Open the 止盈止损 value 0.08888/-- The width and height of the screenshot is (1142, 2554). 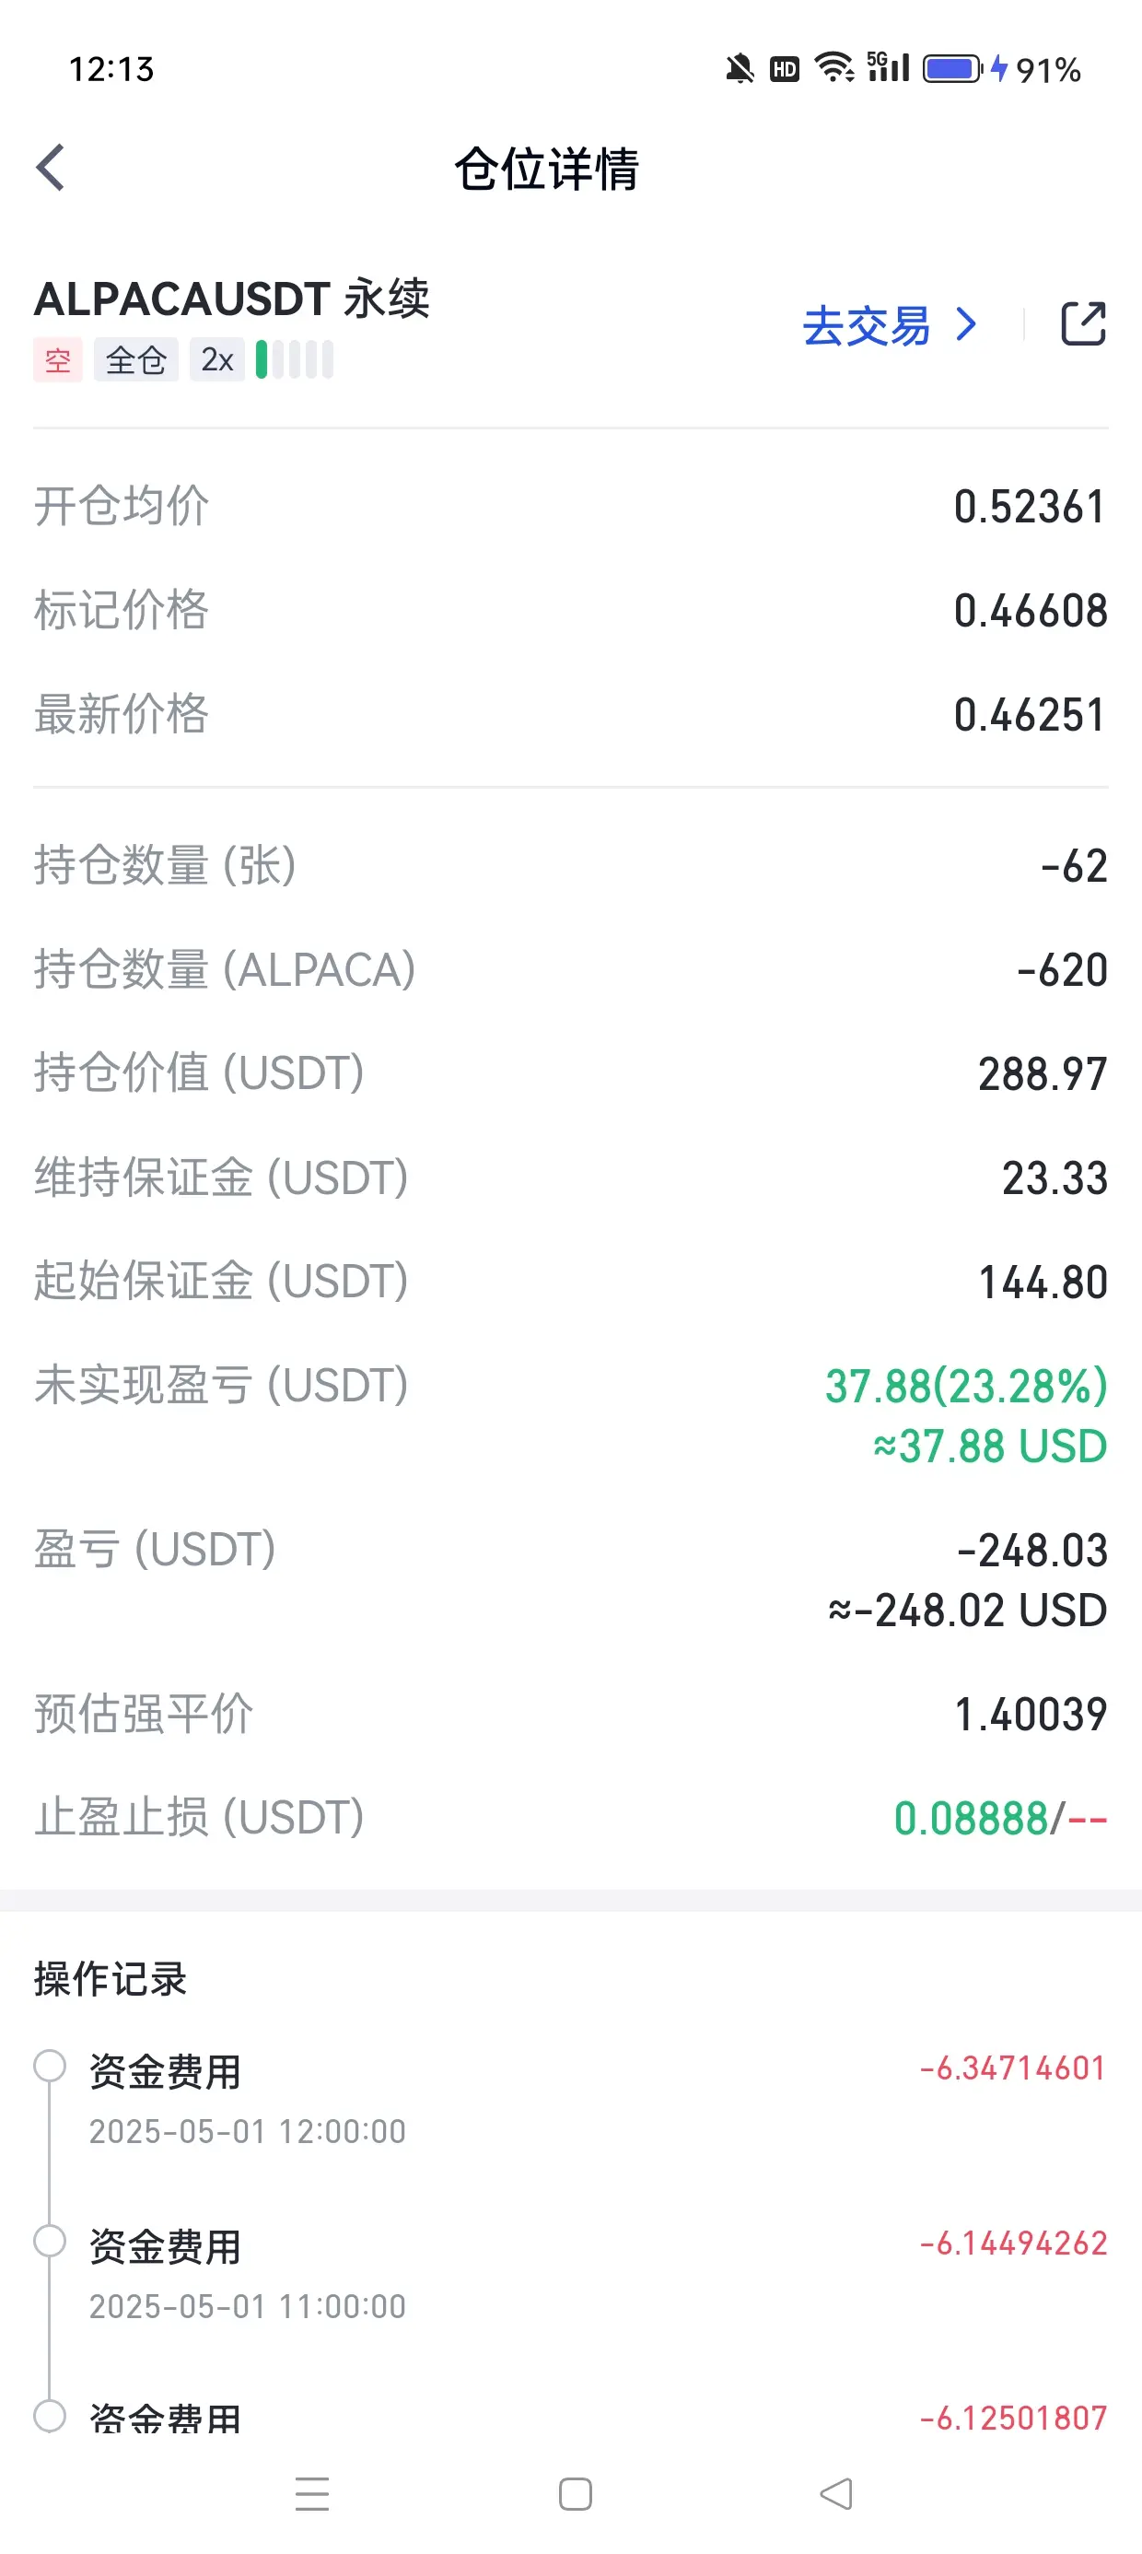(999, 1819)
